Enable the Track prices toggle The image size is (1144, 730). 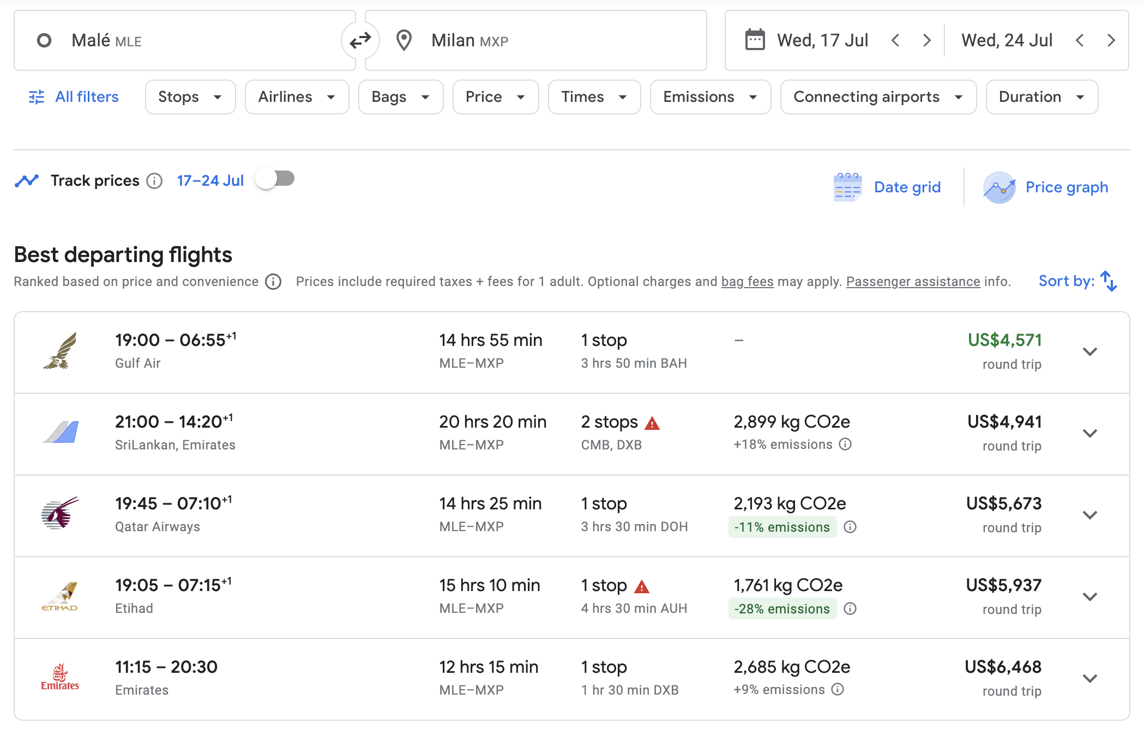[275, 179]
